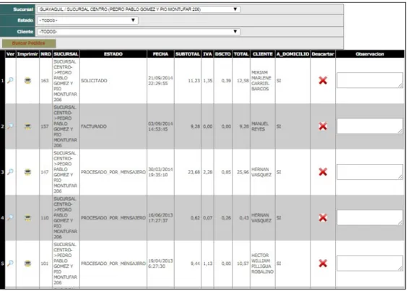This screenshot has width=408, height=291.
Task: Click total value 25,96
Action: (x=243, y=172)
